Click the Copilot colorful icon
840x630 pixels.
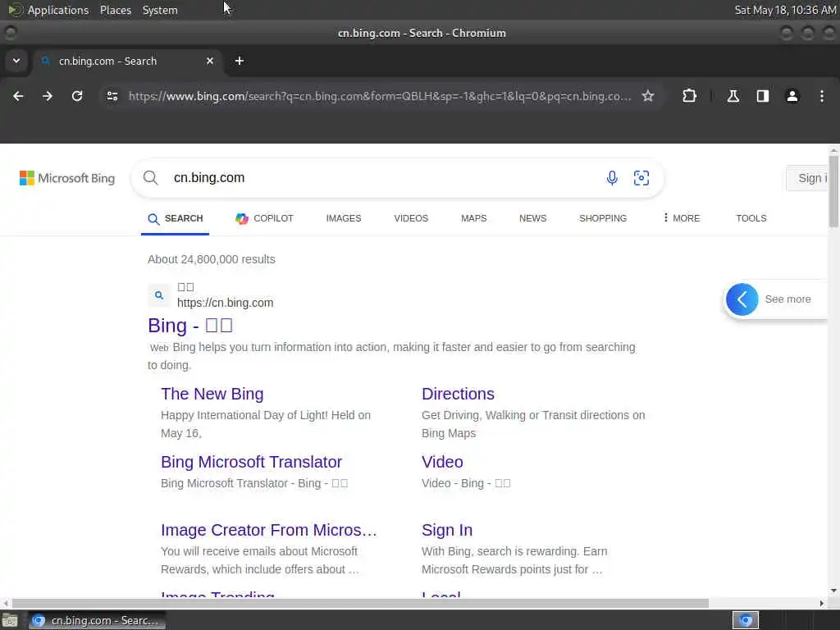pyautogui.click(x=242, y=218)
